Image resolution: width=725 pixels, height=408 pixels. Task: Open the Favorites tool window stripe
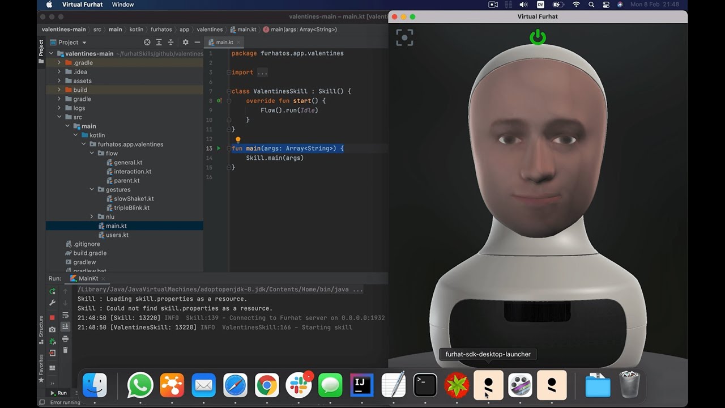(41, 368)
